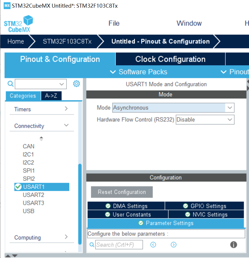Select the Categories tab
The width and height of the screenshot is (249, 258).
click(x=23, y=96)
